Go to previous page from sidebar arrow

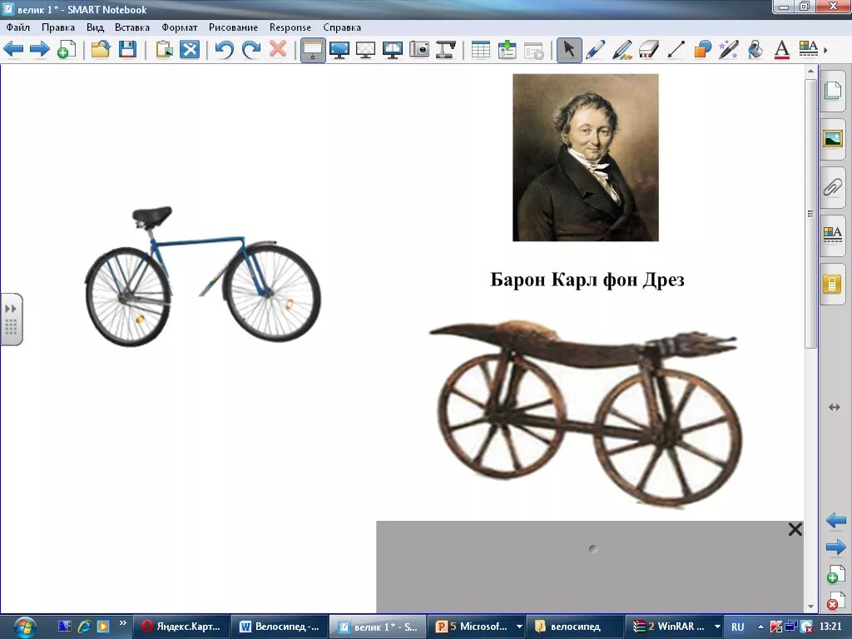tap(835, 521)
